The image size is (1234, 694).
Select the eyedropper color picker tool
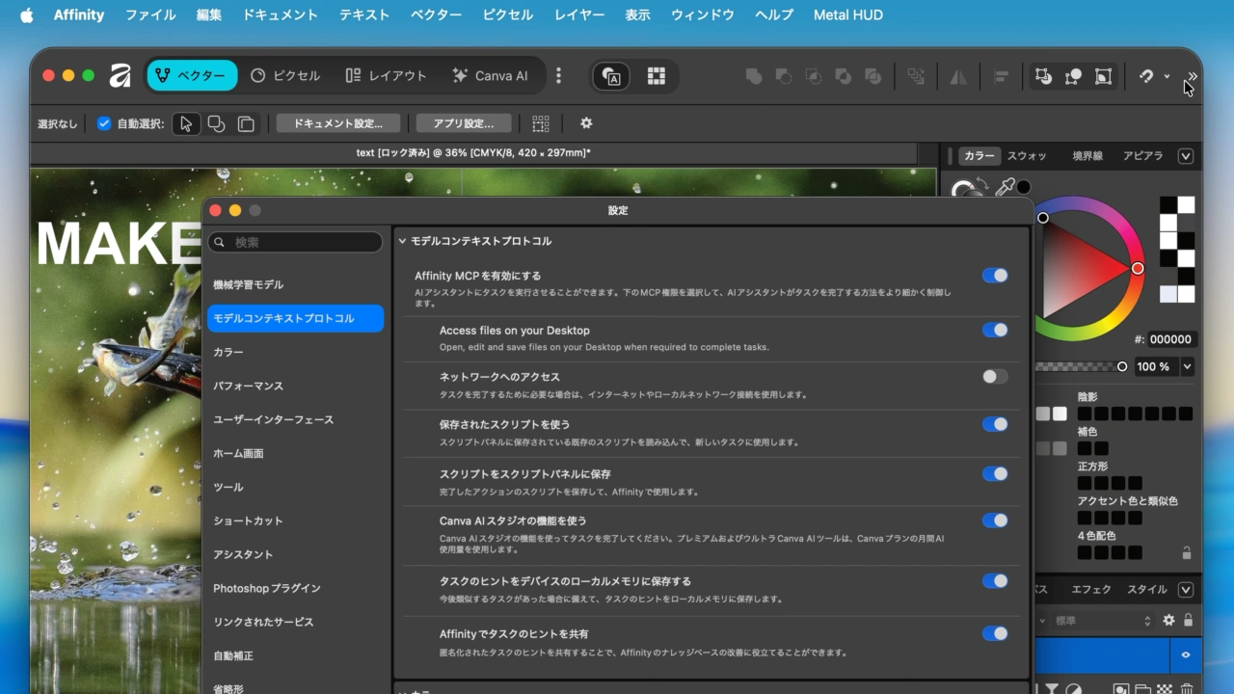click(1005, 187)
